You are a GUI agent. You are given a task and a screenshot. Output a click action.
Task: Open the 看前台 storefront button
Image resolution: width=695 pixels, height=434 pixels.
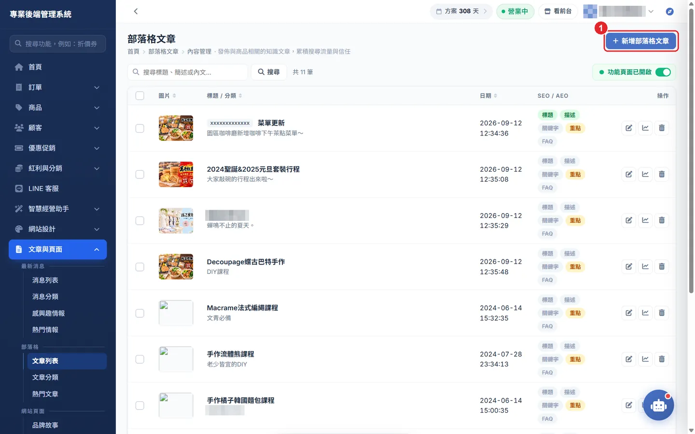point(558,11)
